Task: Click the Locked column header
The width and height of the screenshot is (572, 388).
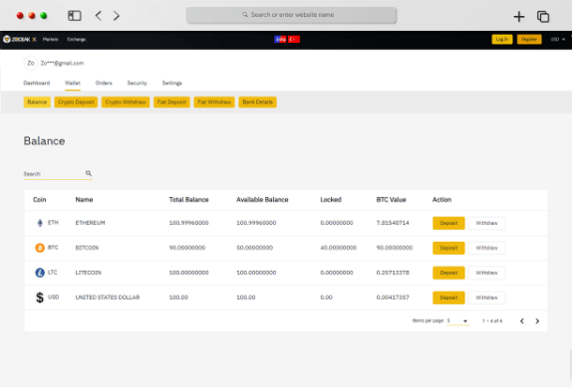Action: tap(331, 200)
